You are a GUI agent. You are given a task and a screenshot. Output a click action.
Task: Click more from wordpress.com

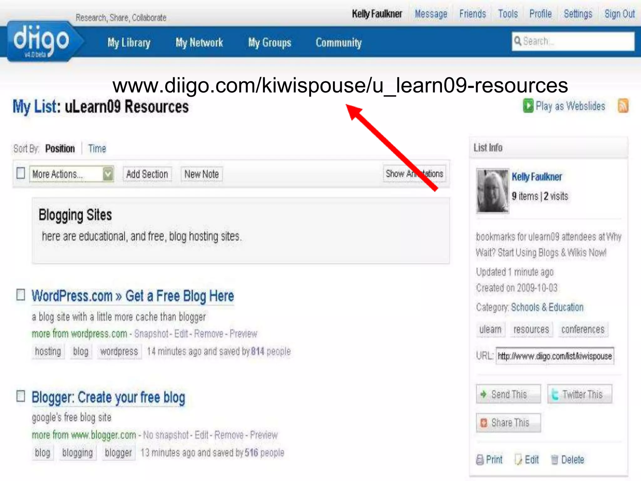[x=79, y=334]
